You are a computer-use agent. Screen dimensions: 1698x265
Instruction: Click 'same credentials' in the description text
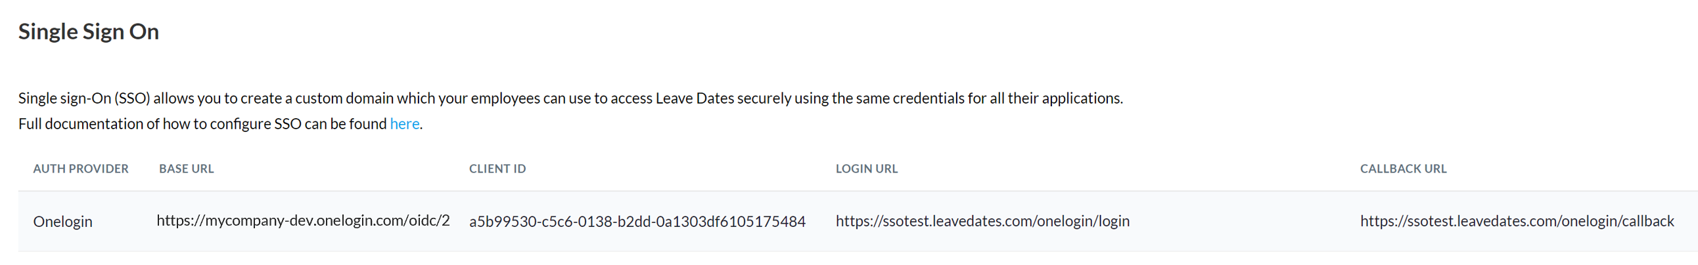(909, 98)
